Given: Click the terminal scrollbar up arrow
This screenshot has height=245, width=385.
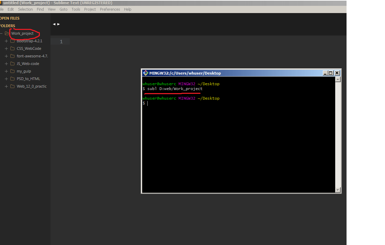Looking at the screenshot, I should 338,79.
